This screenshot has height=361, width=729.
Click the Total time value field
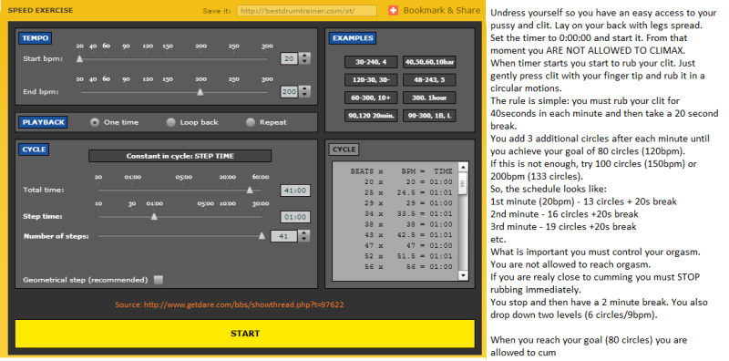point(294,191)
